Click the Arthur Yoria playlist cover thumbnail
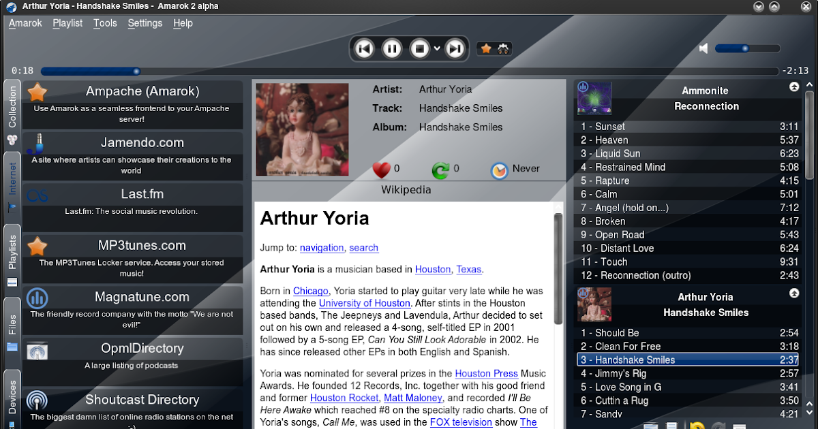This screenshot has height=429, width=818. tap(594, 304)
